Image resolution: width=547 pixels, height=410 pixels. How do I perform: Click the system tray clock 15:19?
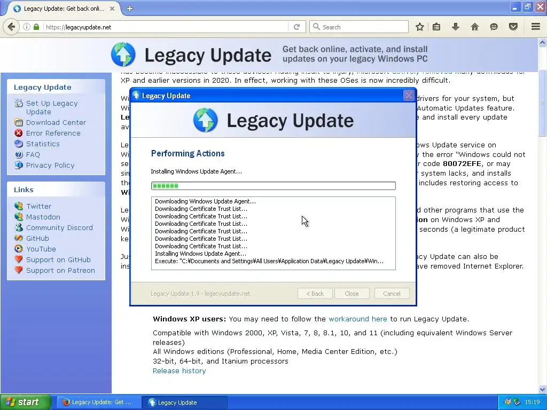click(x=533, y=402)
